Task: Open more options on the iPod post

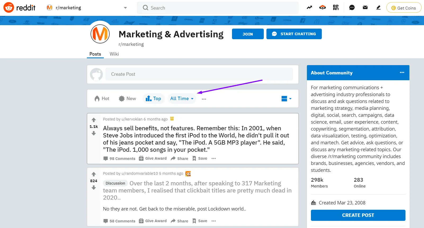Action: (x=214, y=158)
